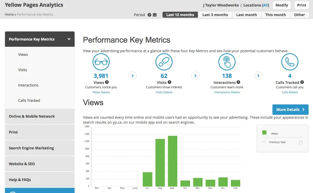Switch to This month period
313x193 pixels.
tap(275, 15)
